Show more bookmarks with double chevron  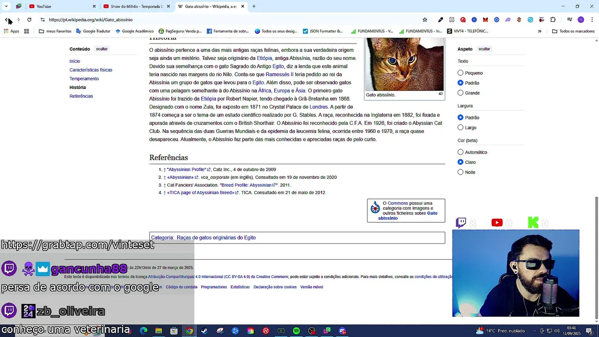pyautogui.click(x=540, y=31)
